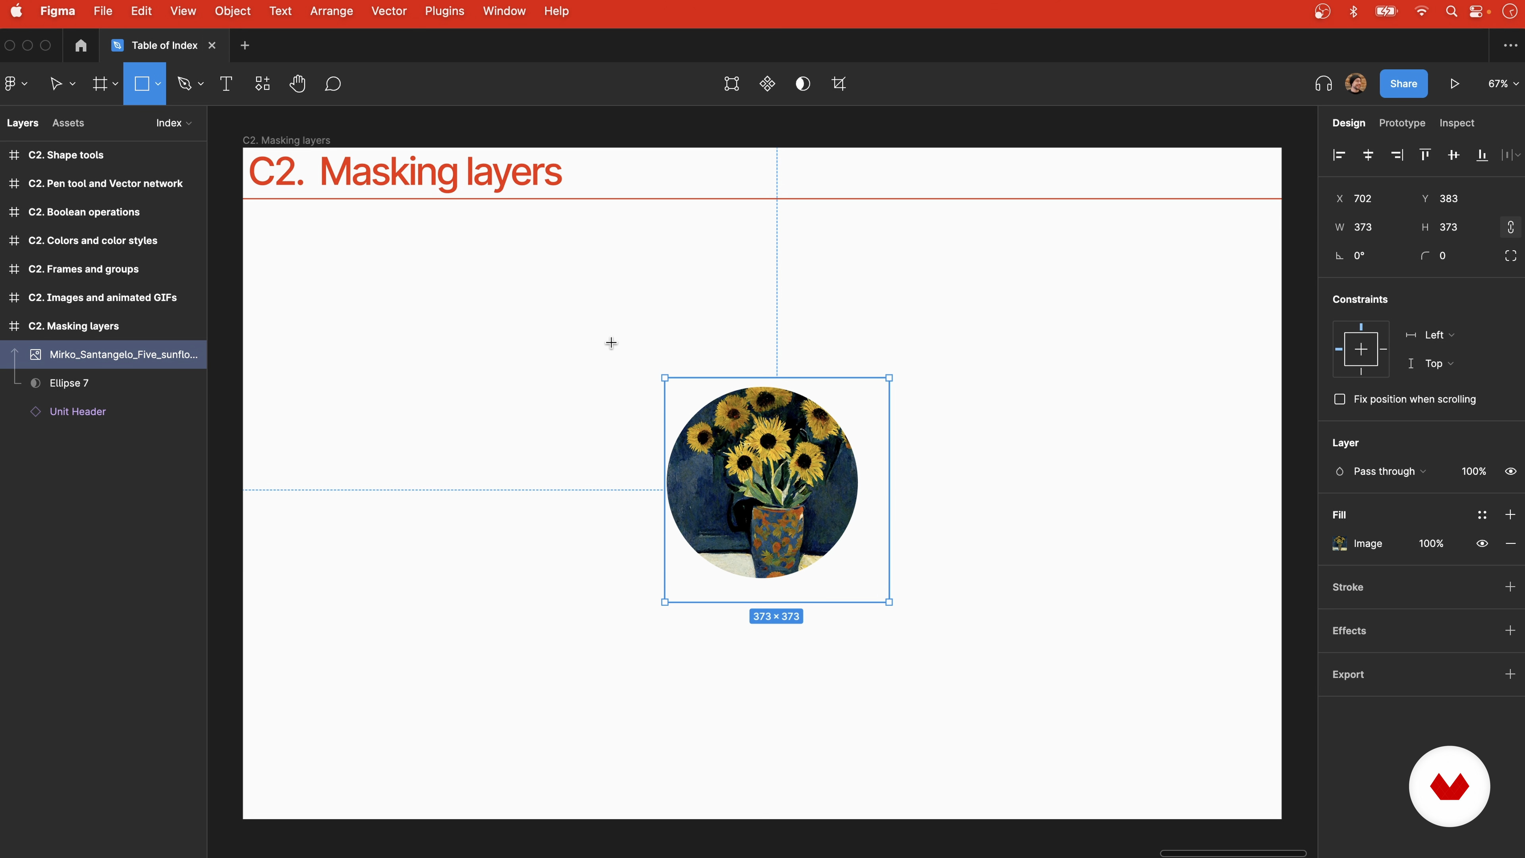Add an effect
The height and width of the screenshot is (858, 1525).
[1510, 631]
